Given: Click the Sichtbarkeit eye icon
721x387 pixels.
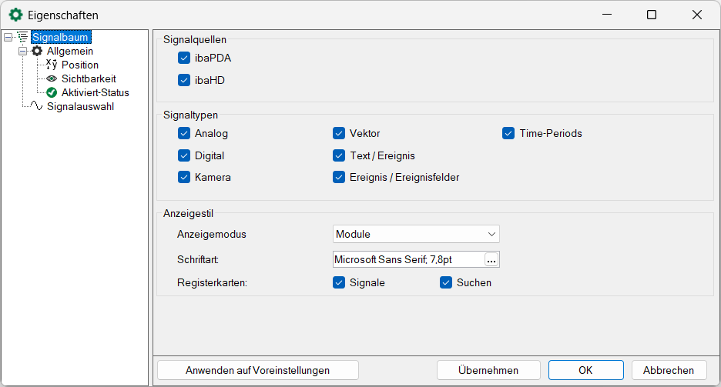Looking at the screenshot, I should [x=52, y=78].
